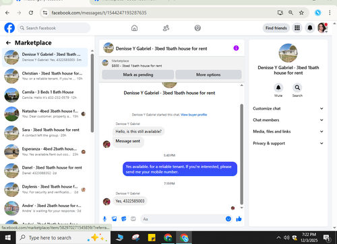The image size is (337, 244).
Task: Open site information icon in address bar
Action: [x=45, y=13]
